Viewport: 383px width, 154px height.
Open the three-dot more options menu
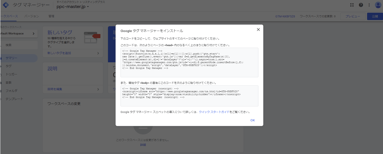click(x=369, y=5)
